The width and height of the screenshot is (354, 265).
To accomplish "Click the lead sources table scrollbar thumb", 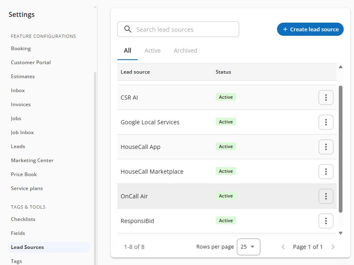I will (341, 149).
